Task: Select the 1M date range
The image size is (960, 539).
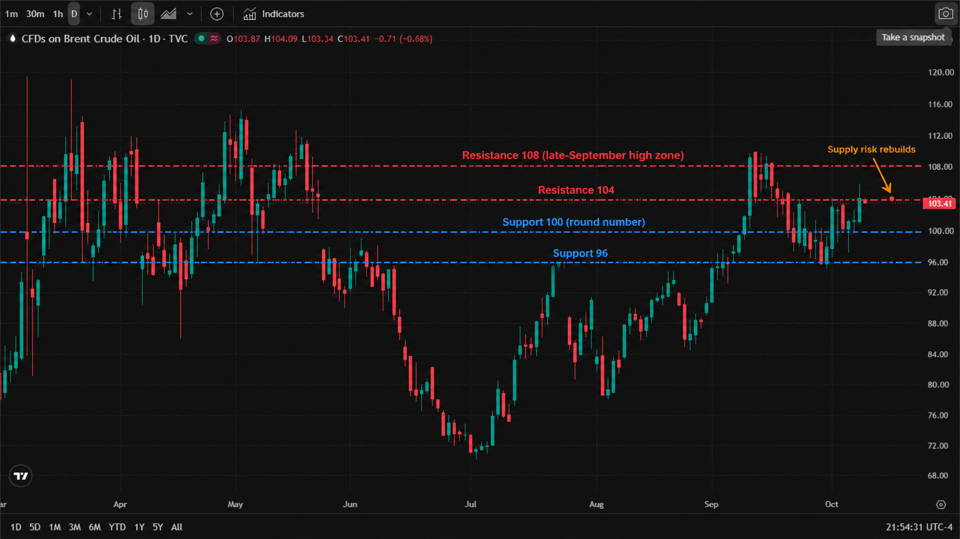Action: pyautogui.click(x=55, y=527)
